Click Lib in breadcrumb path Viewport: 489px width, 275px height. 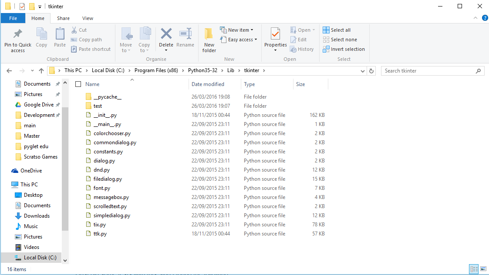231,70
